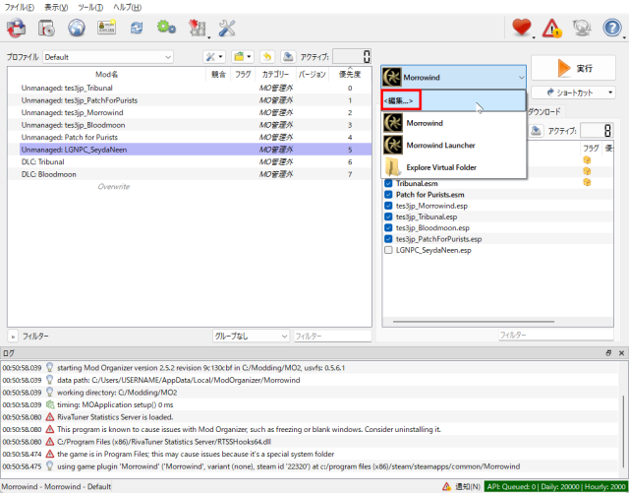Open the Notifications warning triangle icon
The height and width of the screenshot is (493, 629).
[x=552, y=29]
